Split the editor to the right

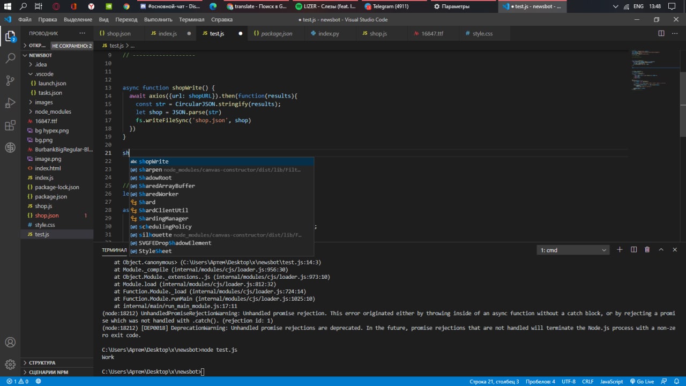[x=661, y=33]
